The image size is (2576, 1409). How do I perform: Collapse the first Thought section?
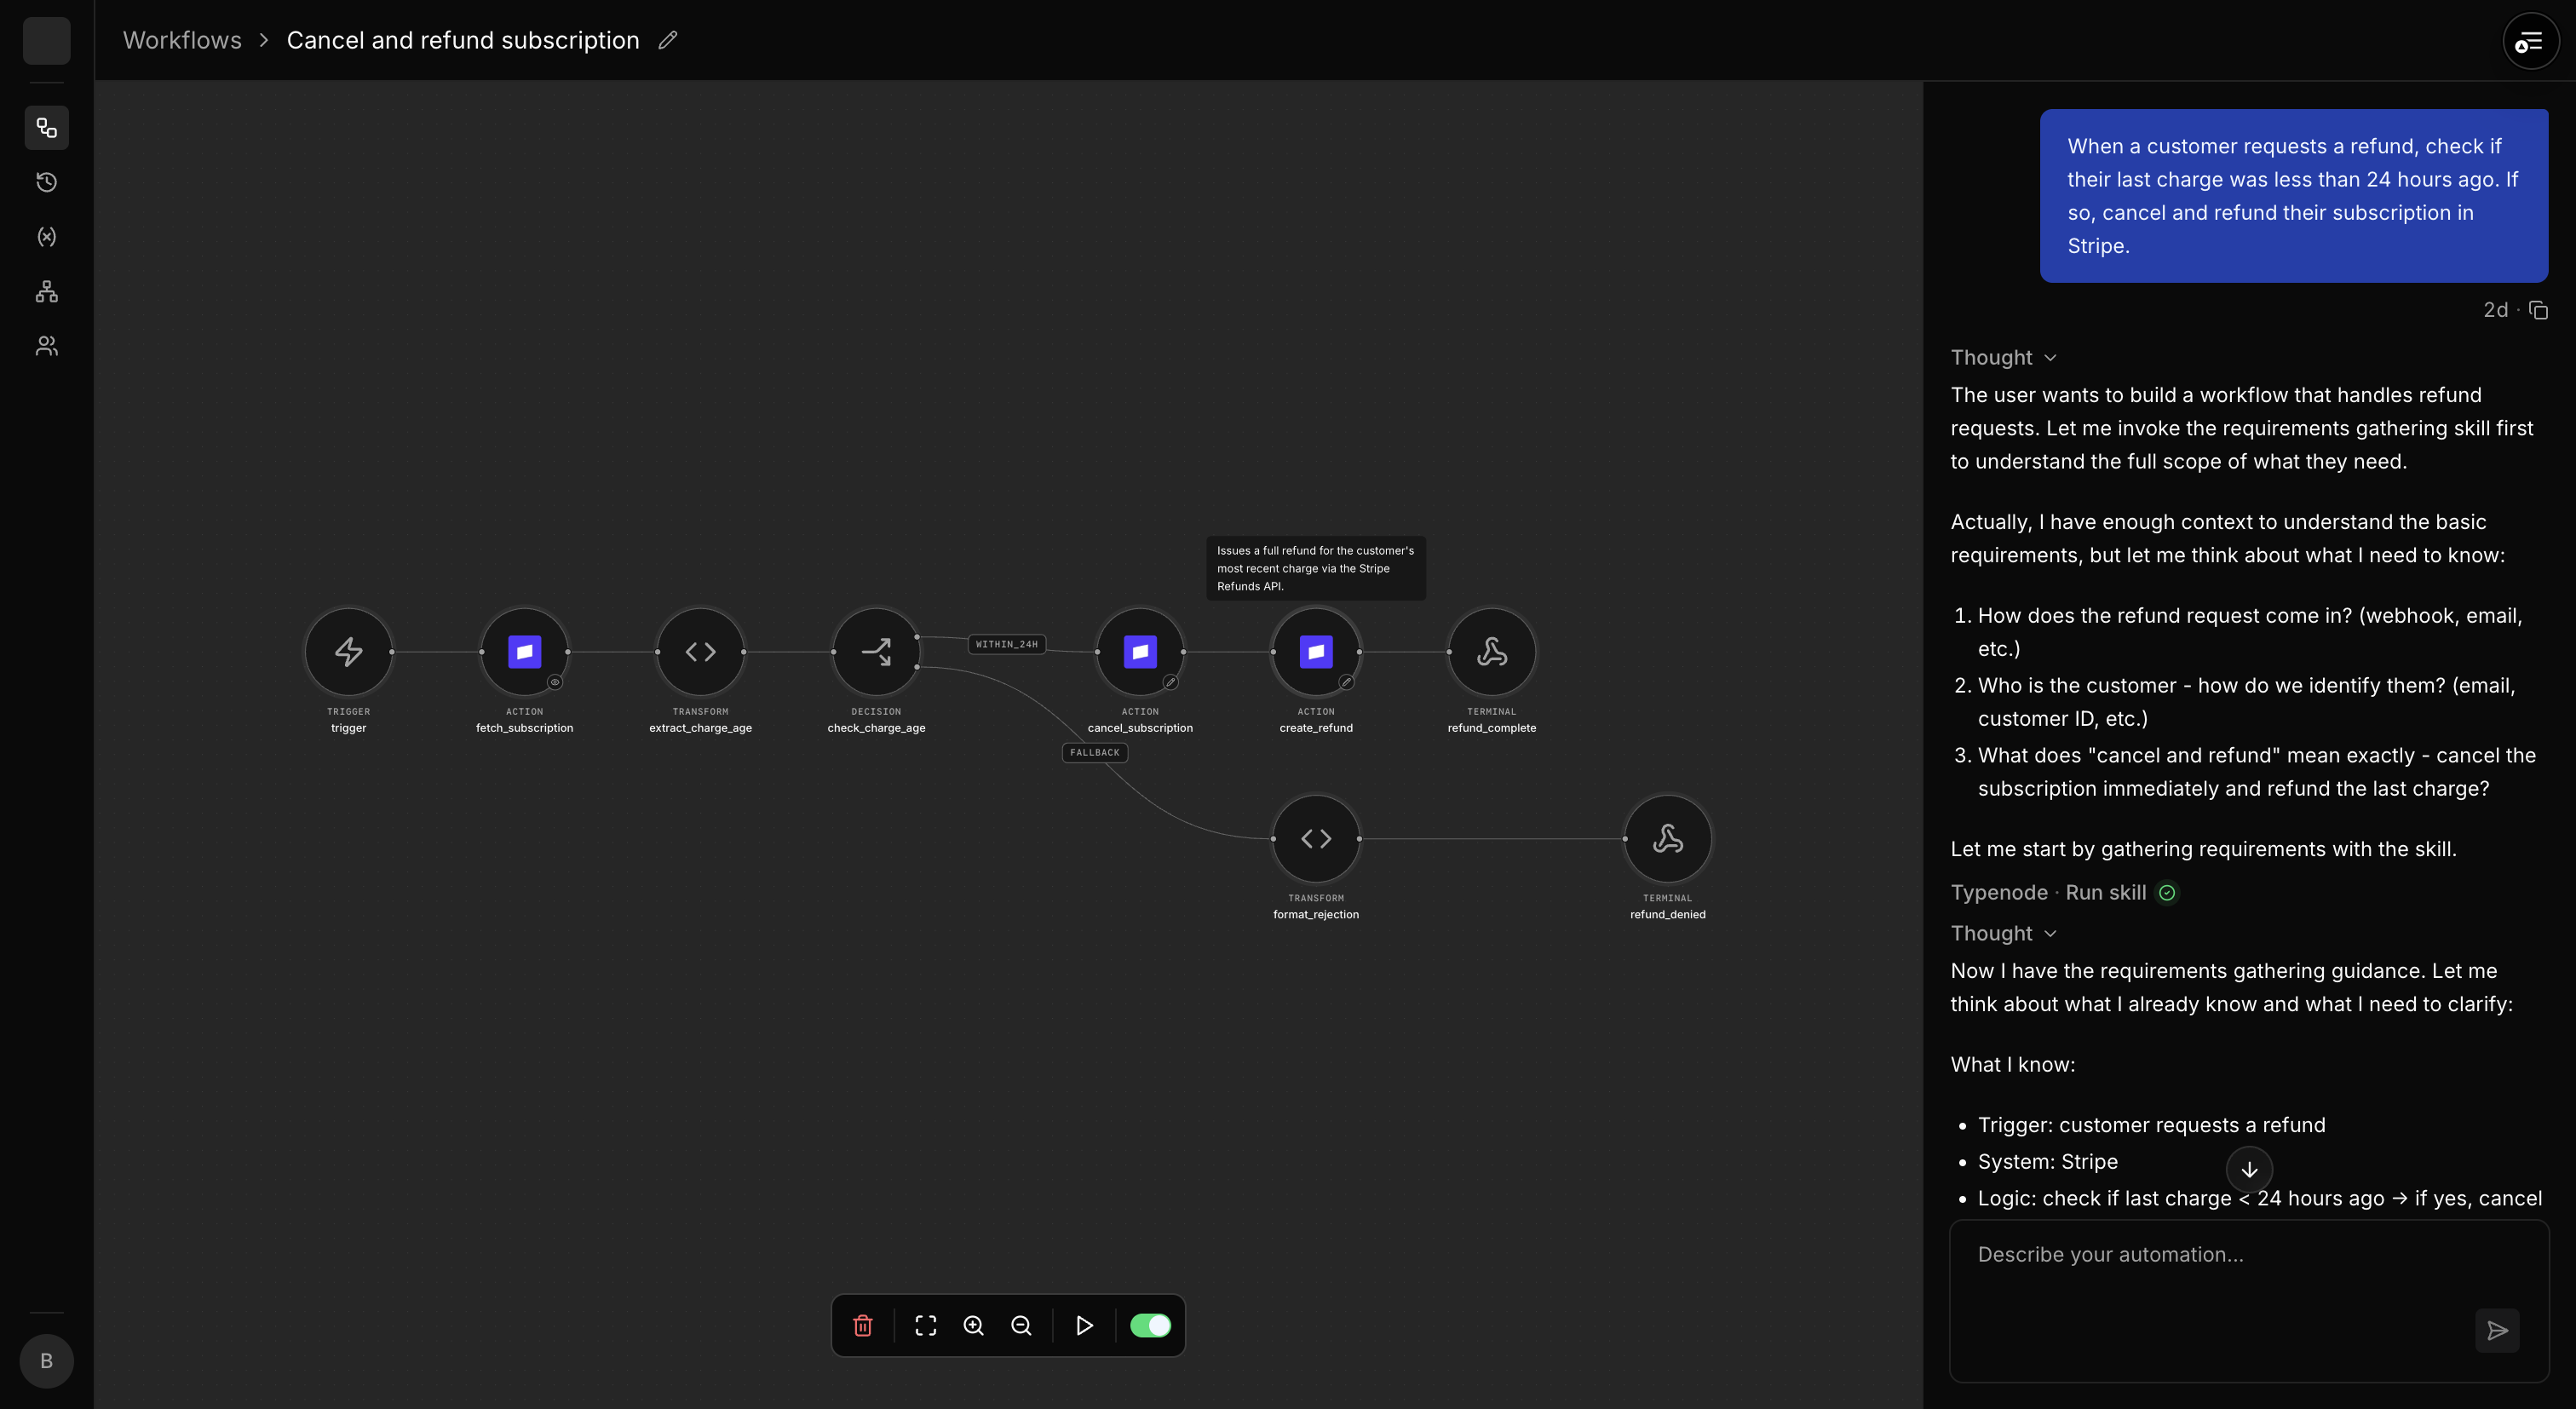(2050, 357)
